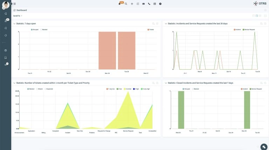Click the rightmost layout configuration icon

pyautogui.click(x=265, y=16)
